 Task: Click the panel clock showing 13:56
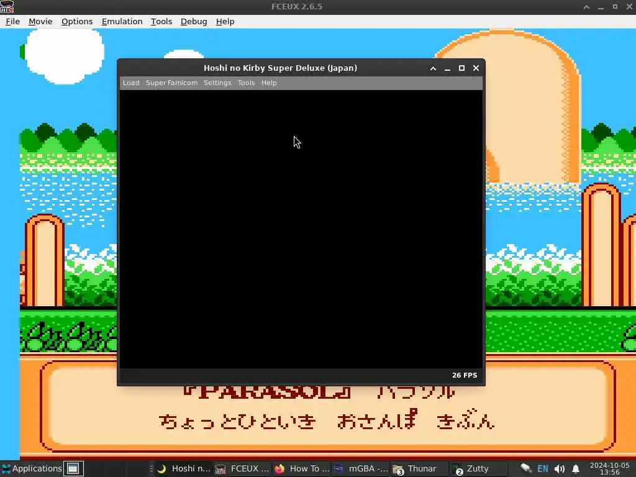[x=610, y=468]
